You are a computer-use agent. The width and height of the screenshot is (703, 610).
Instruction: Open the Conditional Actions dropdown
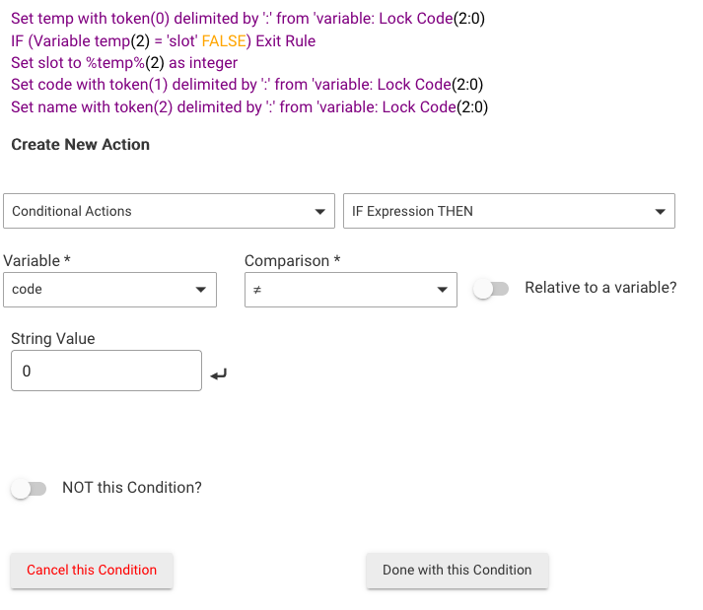169,211
